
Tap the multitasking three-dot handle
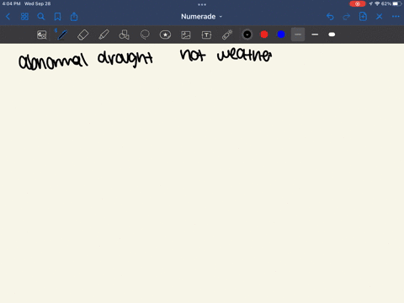click(202, 4)
